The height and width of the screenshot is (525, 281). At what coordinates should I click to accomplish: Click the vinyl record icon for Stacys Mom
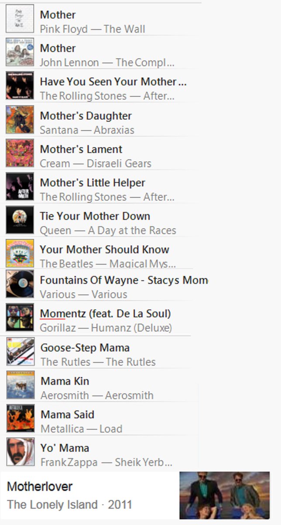click(x=20, y=284)
